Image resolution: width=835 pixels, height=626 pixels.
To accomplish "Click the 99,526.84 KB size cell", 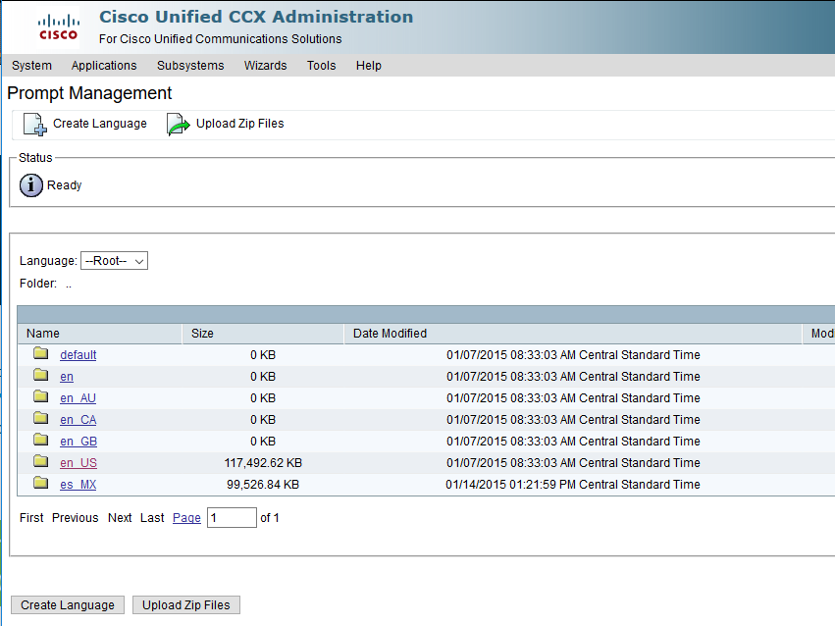I will tap(263, 485).
